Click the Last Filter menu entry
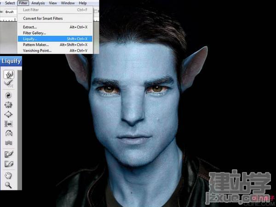Image resolution: width=276 pixels, height=207 pixels. [55, 10]
